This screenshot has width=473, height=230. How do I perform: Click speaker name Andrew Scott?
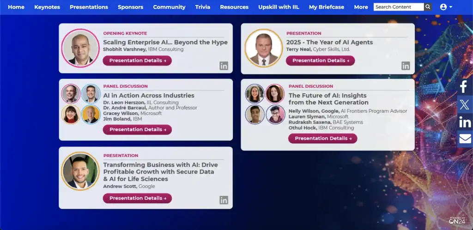[120, 186]
